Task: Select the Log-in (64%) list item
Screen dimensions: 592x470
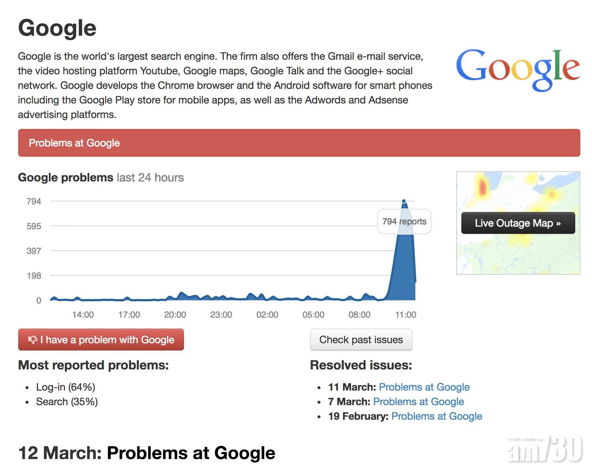Action: [65, 387]
